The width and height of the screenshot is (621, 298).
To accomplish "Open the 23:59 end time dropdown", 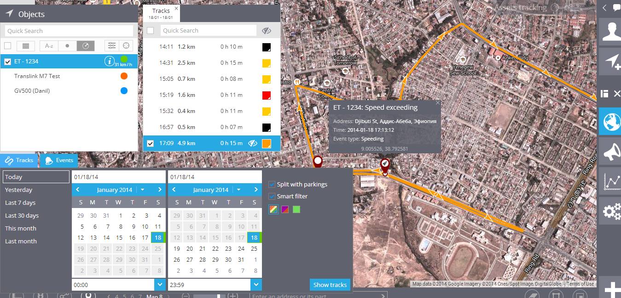I will pos(256,285).
